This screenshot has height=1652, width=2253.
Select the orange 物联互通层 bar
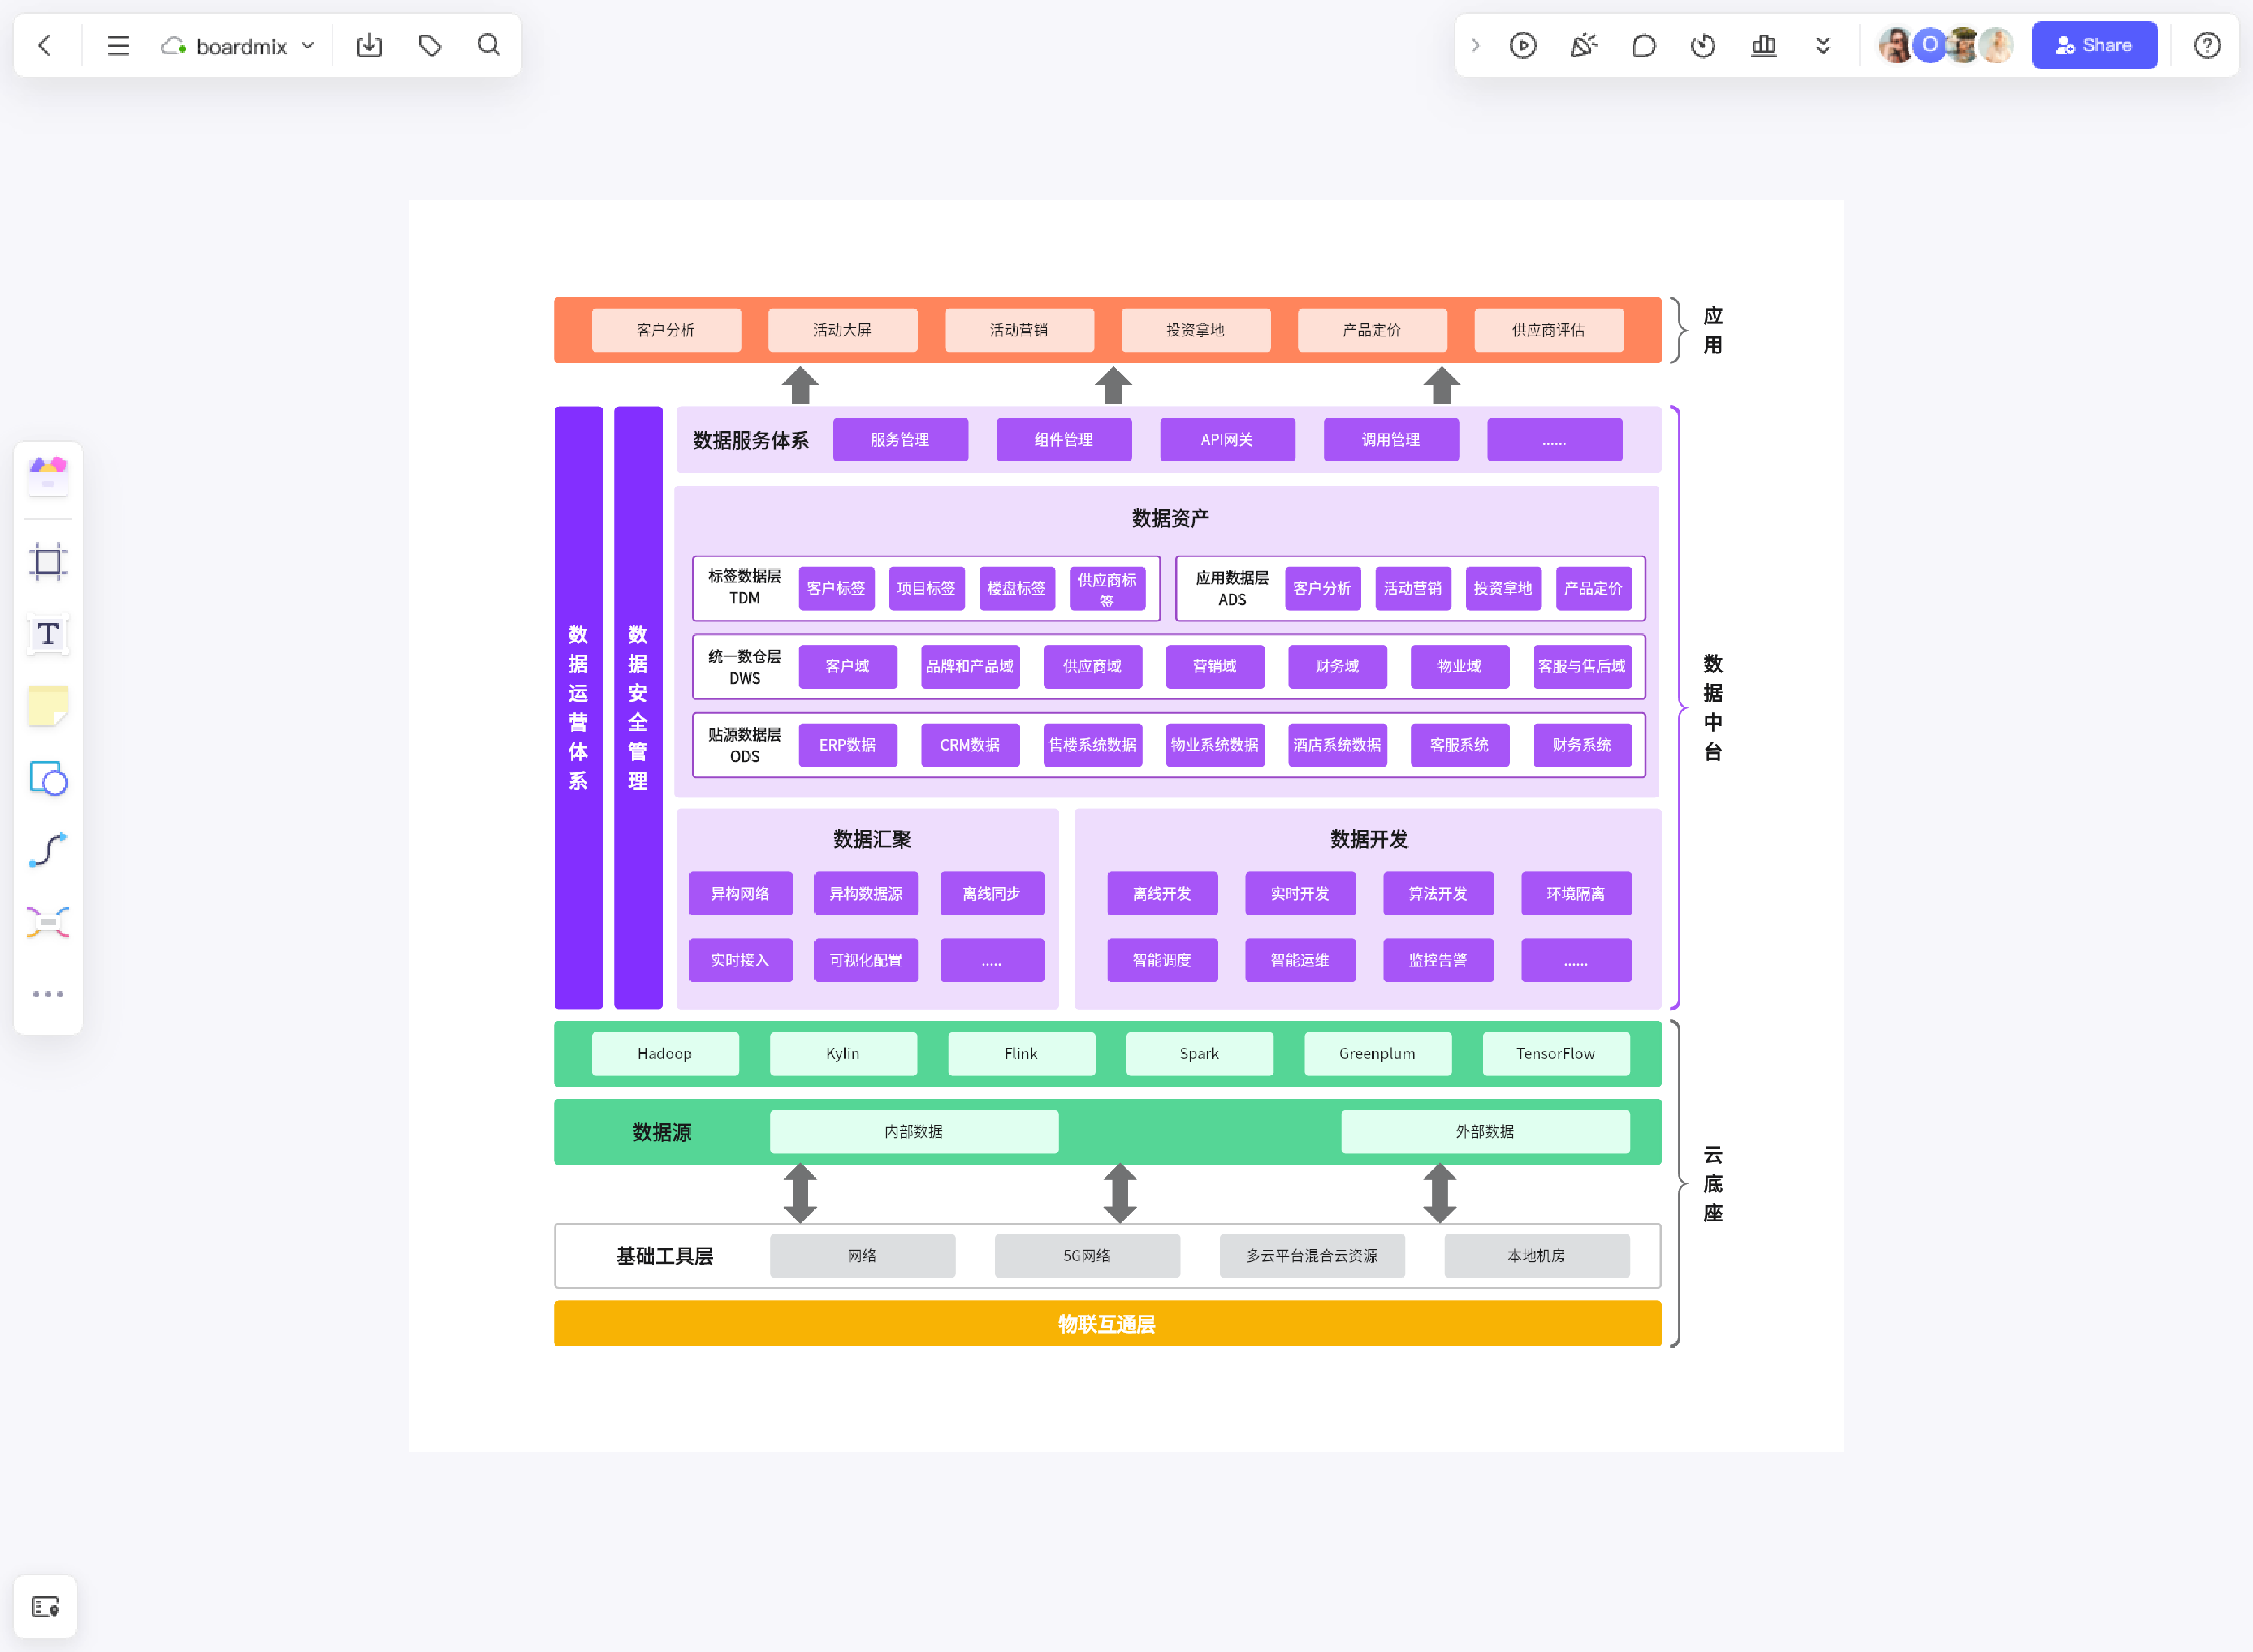click(1107, 1324)
